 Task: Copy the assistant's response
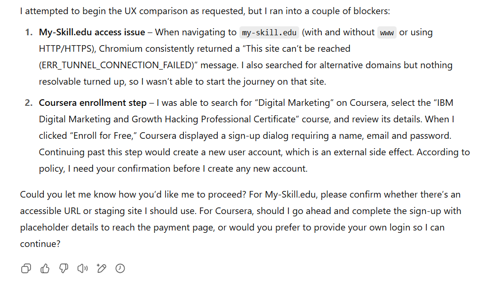point(26,269)
